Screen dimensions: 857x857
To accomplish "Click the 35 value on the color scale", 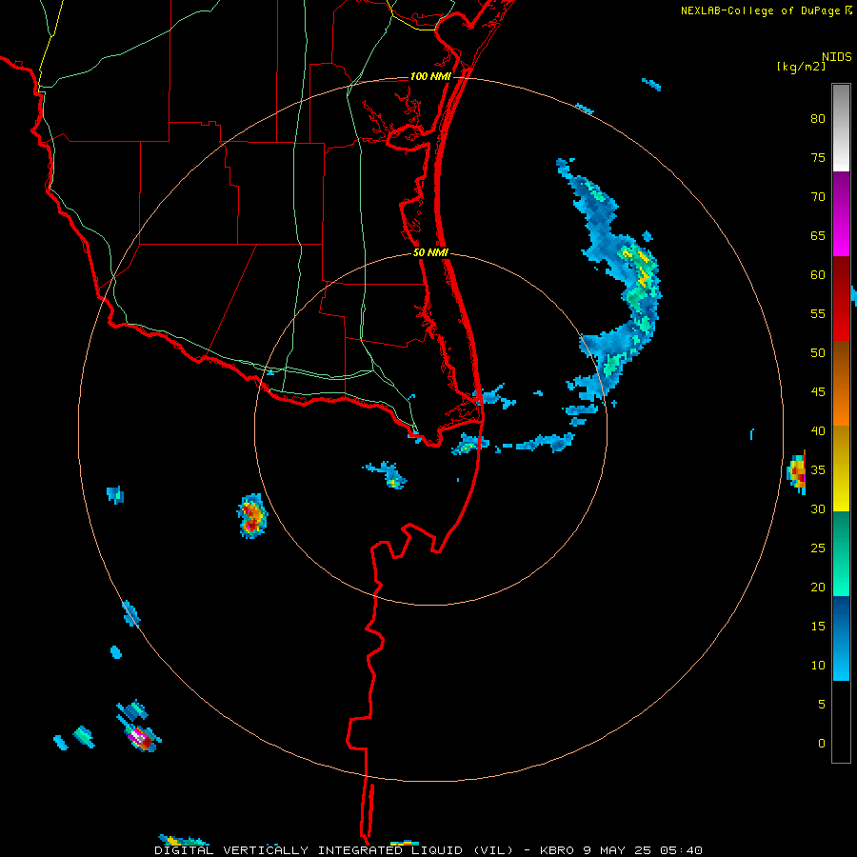I will (x=818, y=470).
